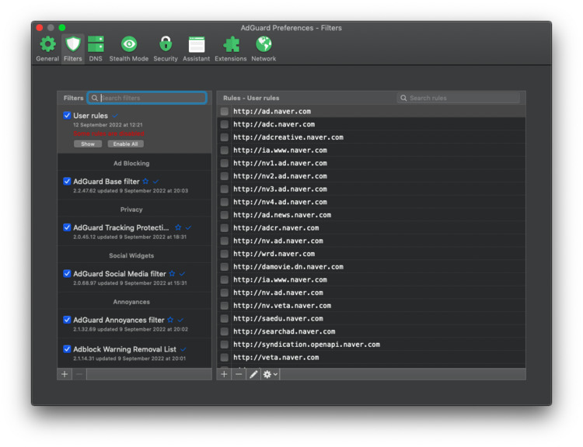Enable http://nv1.ad.naver.com rule checkbox
This screenshot has width=583, height=447.
[224, 163]
